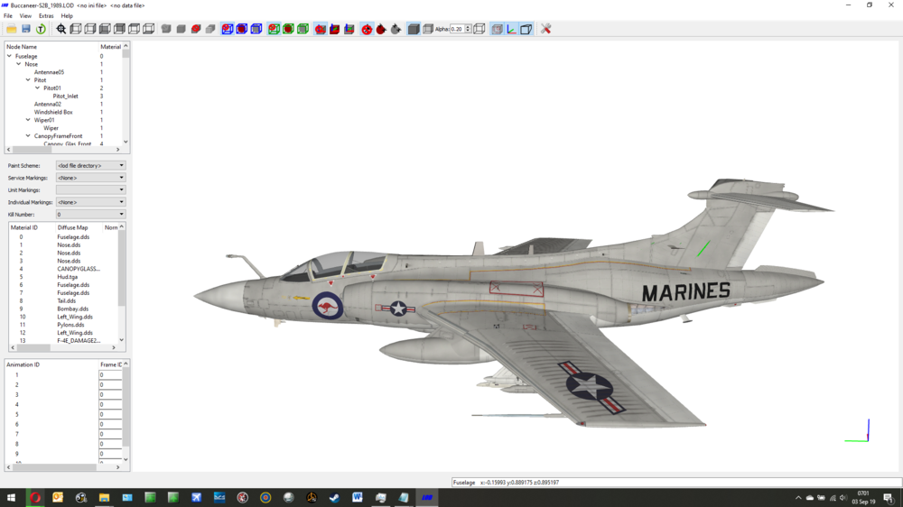Click the light gray solid cube icon
Screen dimensions: 903x507
click(210, 29)
